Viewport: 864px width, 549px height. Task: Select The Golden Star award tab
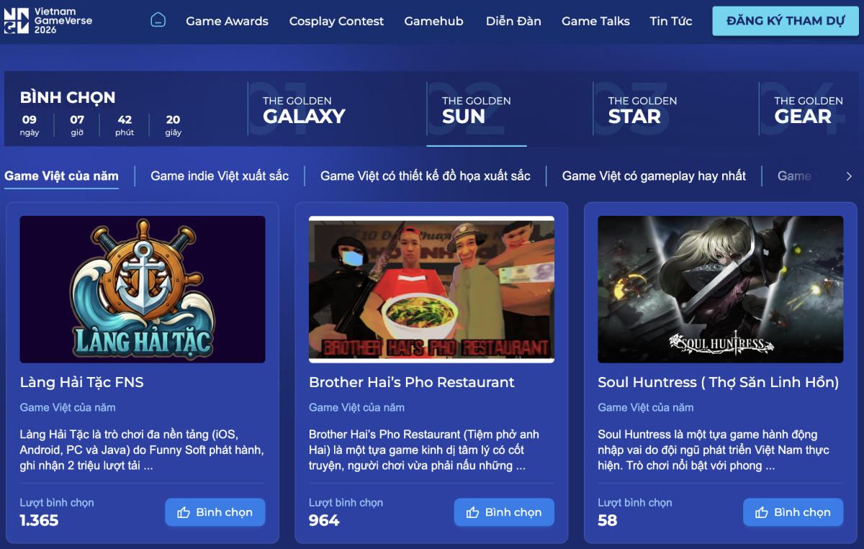(x=642, y=109)
